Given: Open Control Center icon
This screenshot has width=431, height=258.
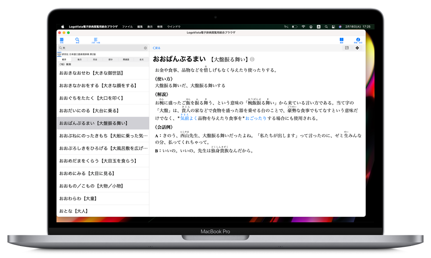Looking at the screenshot, I should tap(333, 27).
